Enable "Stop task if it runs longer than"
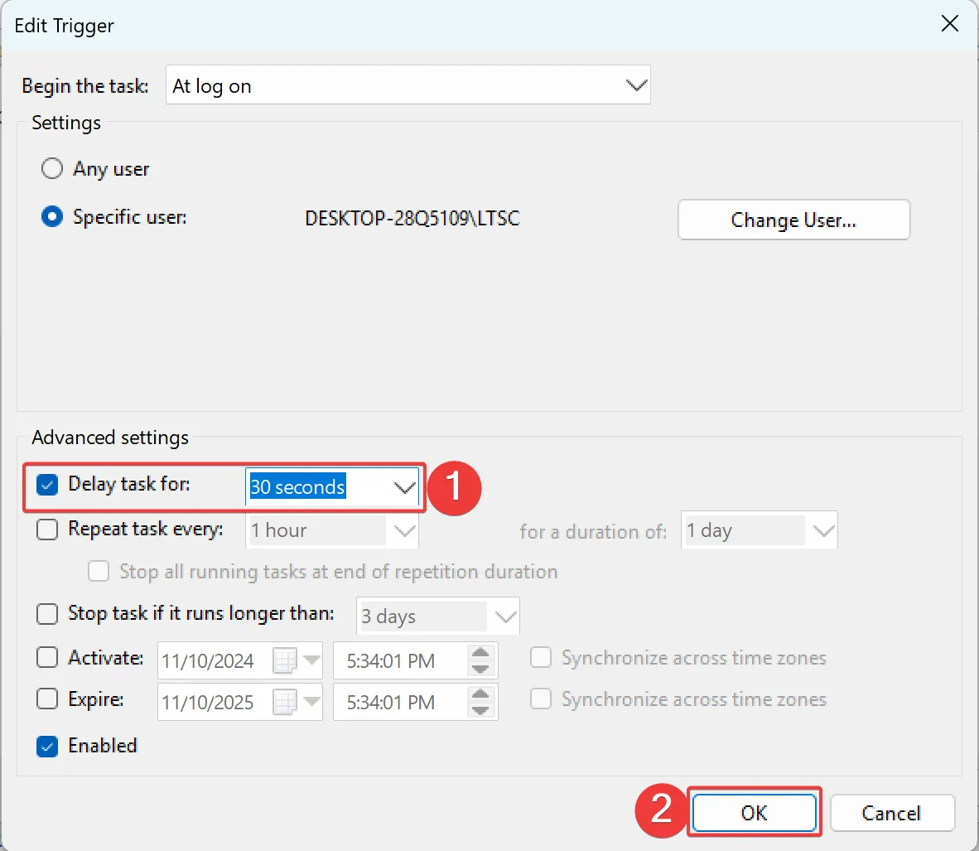This screenshot has height=851, width=979. coord(46,614)
